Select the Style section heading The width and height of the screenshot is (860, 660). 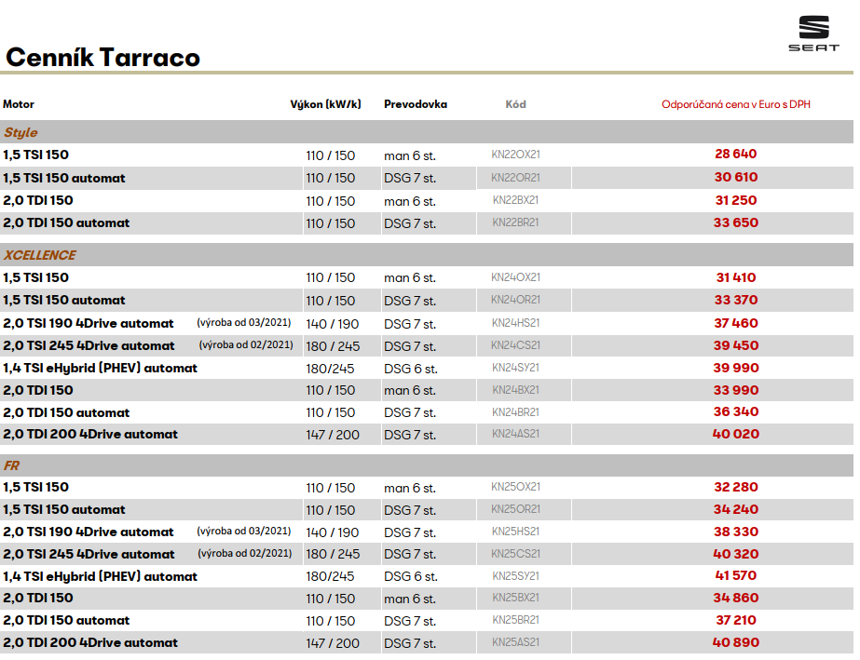[20, 133]
